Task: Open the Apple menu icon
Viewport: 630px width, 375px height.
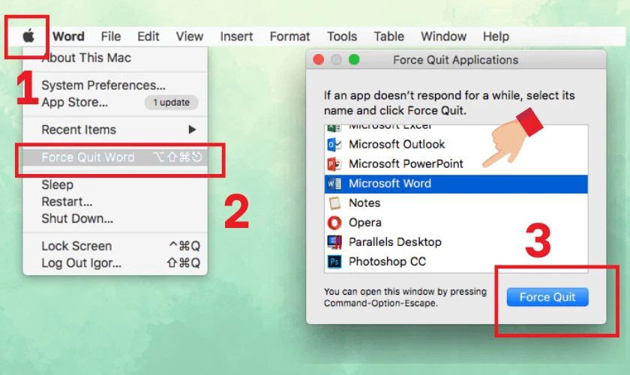Action: pyautogui.click(x=29, y=36)
